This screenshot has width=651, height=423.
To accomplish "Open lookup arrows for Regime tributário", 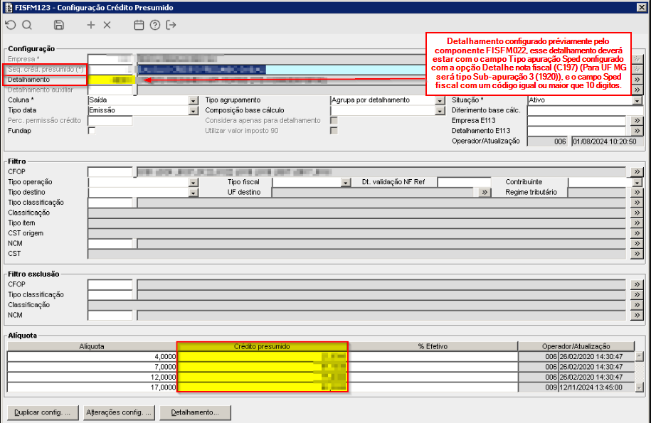I will [x=637, y=193].
